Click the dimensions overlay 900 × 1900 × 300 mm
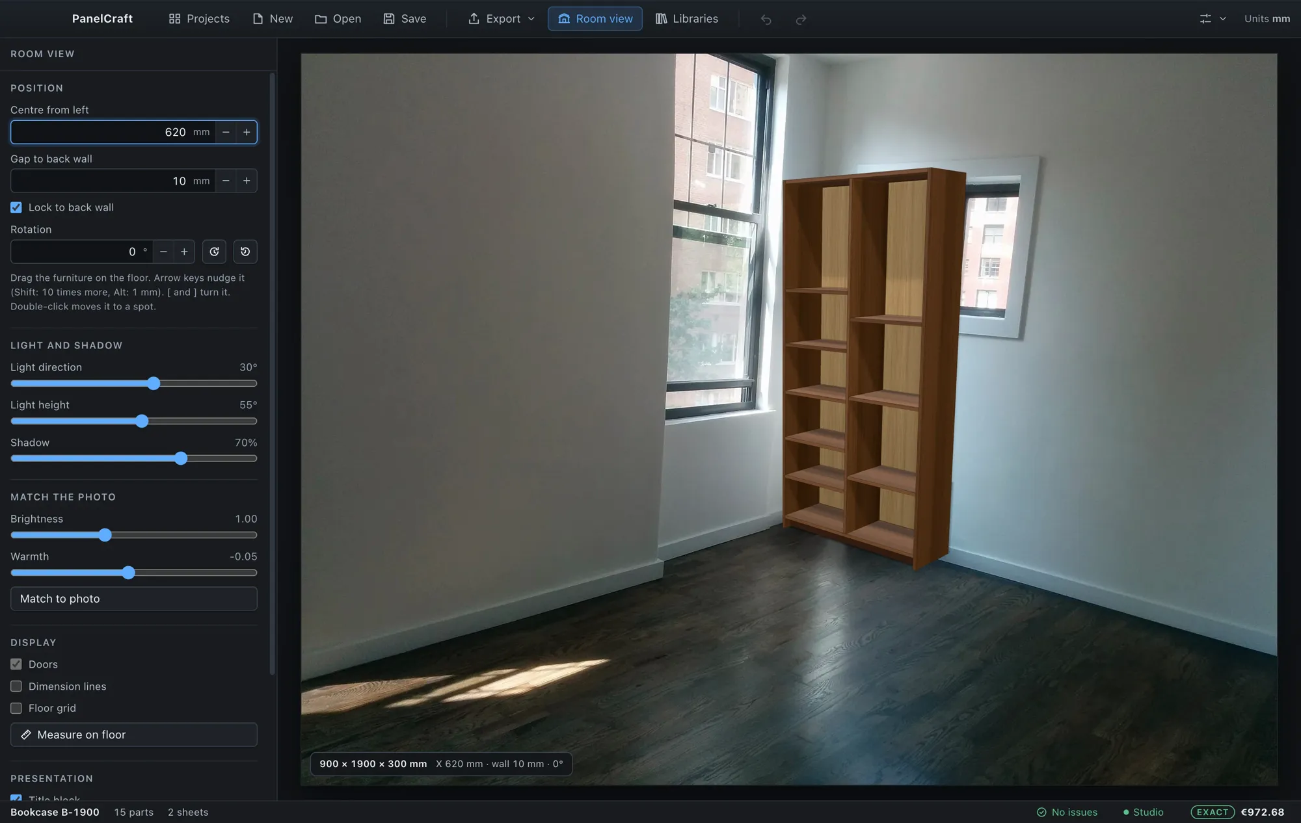Screen dimensions: 1301x823 (373, 764)
